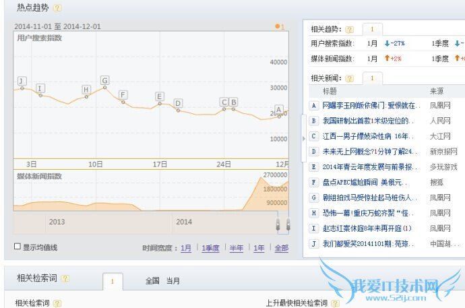
Task: Open help icon next to 上升最快相关检索词
Action: (335, 303)
